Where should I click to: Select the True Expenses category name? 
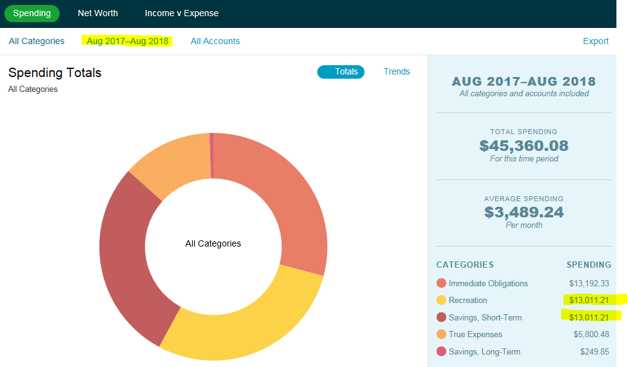click(x=475, y=334)
